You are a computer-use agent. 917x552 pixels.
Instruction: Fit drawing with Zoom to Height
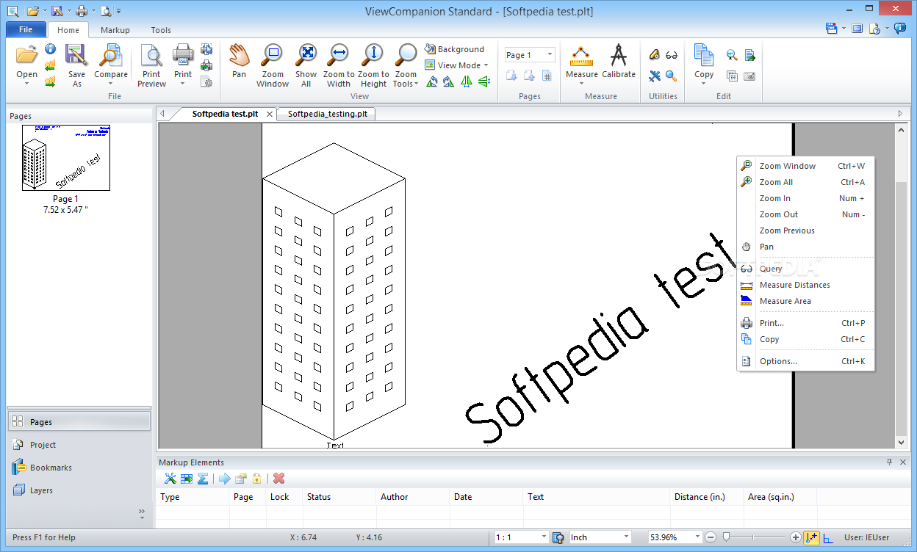pyautogui.click(x=373, y=65)
